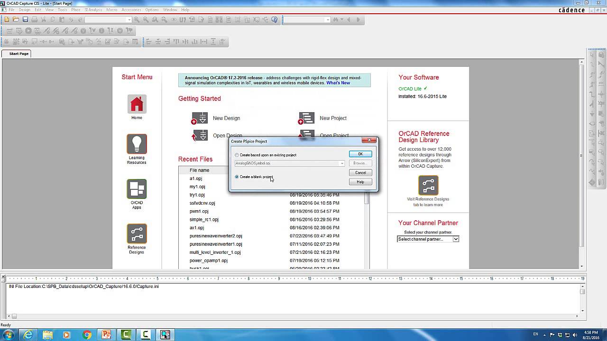Viewport: 607px width, 341px height.
Task: Open recent file a1.opj
Action: click(x=196, y=179)
